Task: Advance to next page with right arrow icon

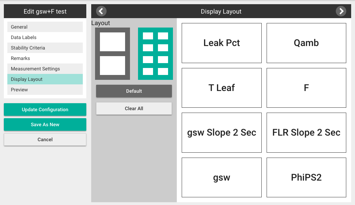Action: pyautogui.click(x=341, y=11)
